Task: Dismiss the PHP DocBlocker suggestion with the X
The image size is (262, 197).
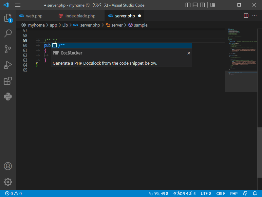Action: click(x=189, y=53)
